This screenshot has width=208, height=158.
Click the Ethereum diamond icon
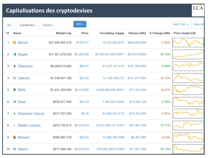(x=14, y=66)
